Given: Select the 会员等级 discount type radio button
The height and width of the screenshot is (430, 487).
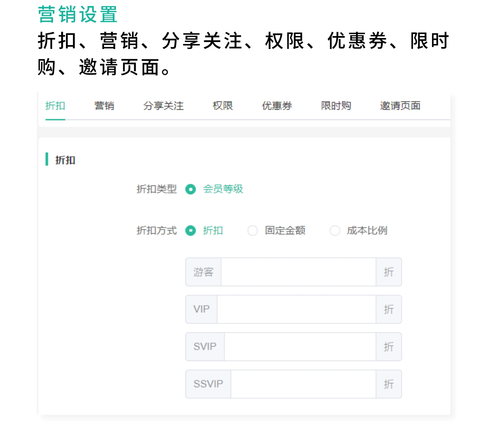Looking at the screenshot, I should tap(191, 189).
